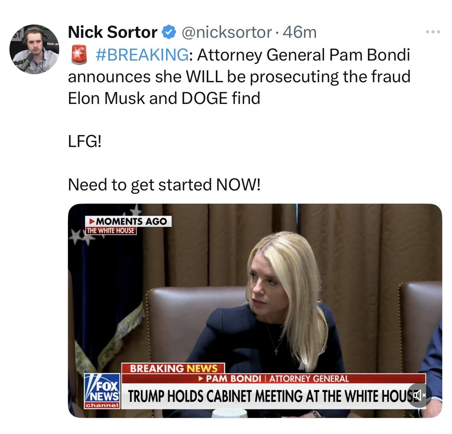Click the 46m timestamp
This screenshot has width=452, height=434.
coord(300,33)
